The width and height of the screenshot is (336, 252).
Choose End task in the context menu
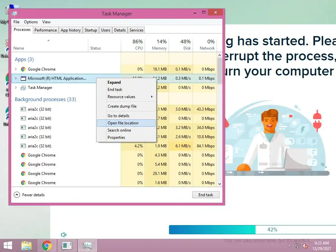pyautogui.click(x=126, y=90)
